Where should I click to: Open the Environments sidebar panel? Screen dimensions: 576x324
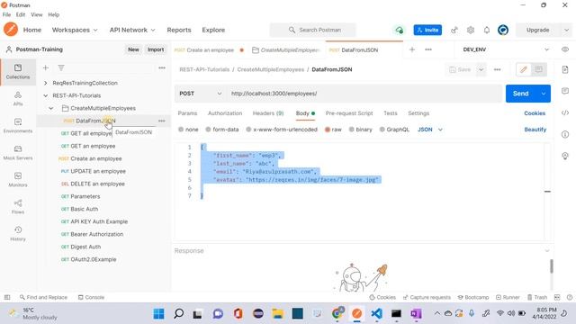(18, 125)
